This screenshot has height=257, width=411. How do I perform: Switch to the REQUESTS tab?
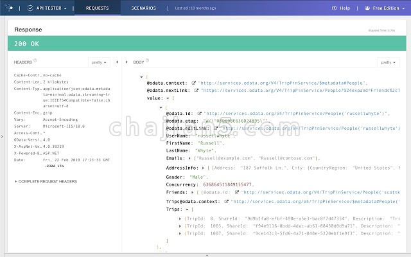pyautogui.click(x=97, y=8)
